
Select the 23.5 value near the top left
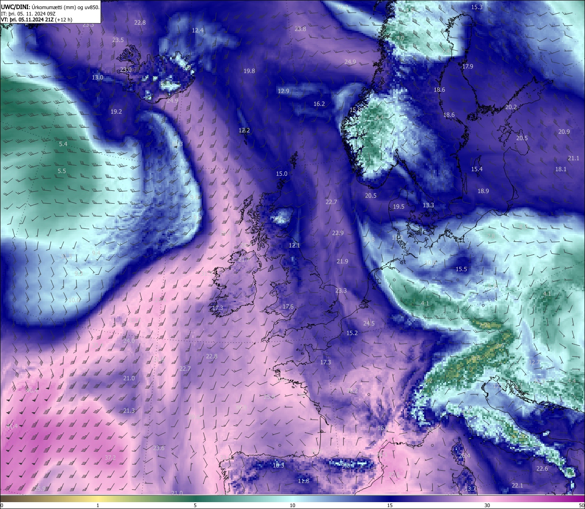click(118, 40)
